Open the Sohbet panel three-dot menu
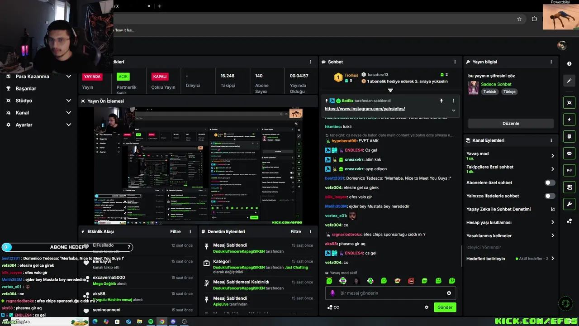 coord(455,62)
